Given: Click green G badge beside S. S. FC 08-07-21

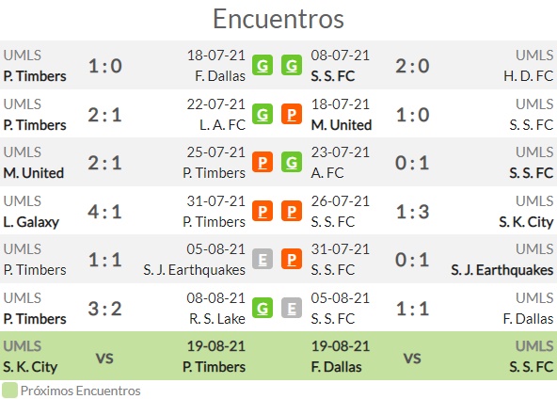Looking at the screenshot, I should (x=292, y=65).
